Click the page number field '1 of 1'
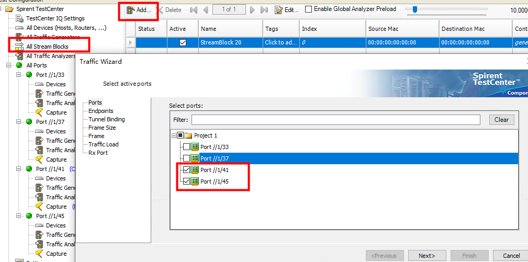 [x=229, y=9]
